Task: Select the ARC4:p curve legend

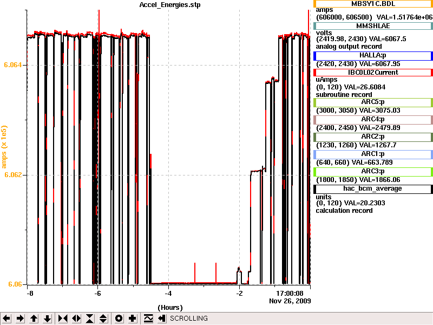Action: click(373, 120)
